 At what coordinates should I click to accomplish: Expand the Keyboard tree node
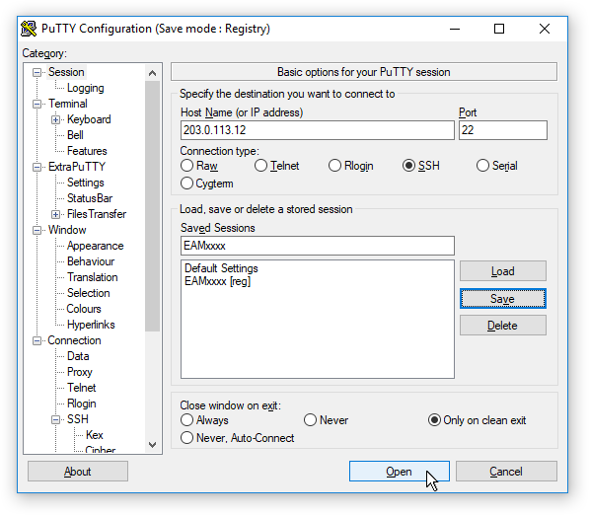(x=55, y=119)
